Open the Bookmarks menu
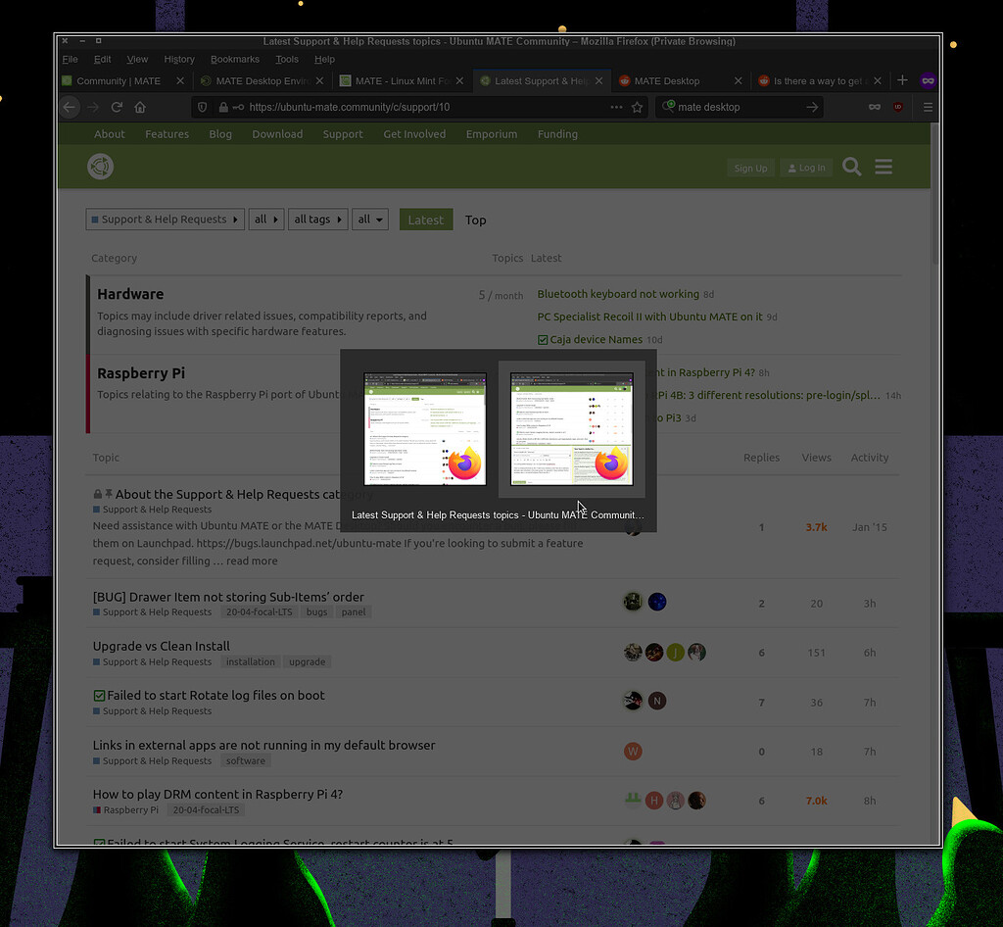Image resolution: width=1003 pixels, height=927 pixels. (234, 60)
